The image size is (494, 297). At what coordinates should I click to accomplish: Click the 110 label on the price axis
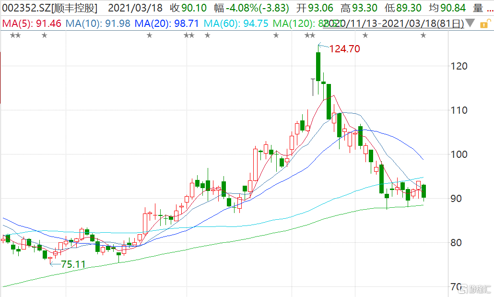(459, 110)
